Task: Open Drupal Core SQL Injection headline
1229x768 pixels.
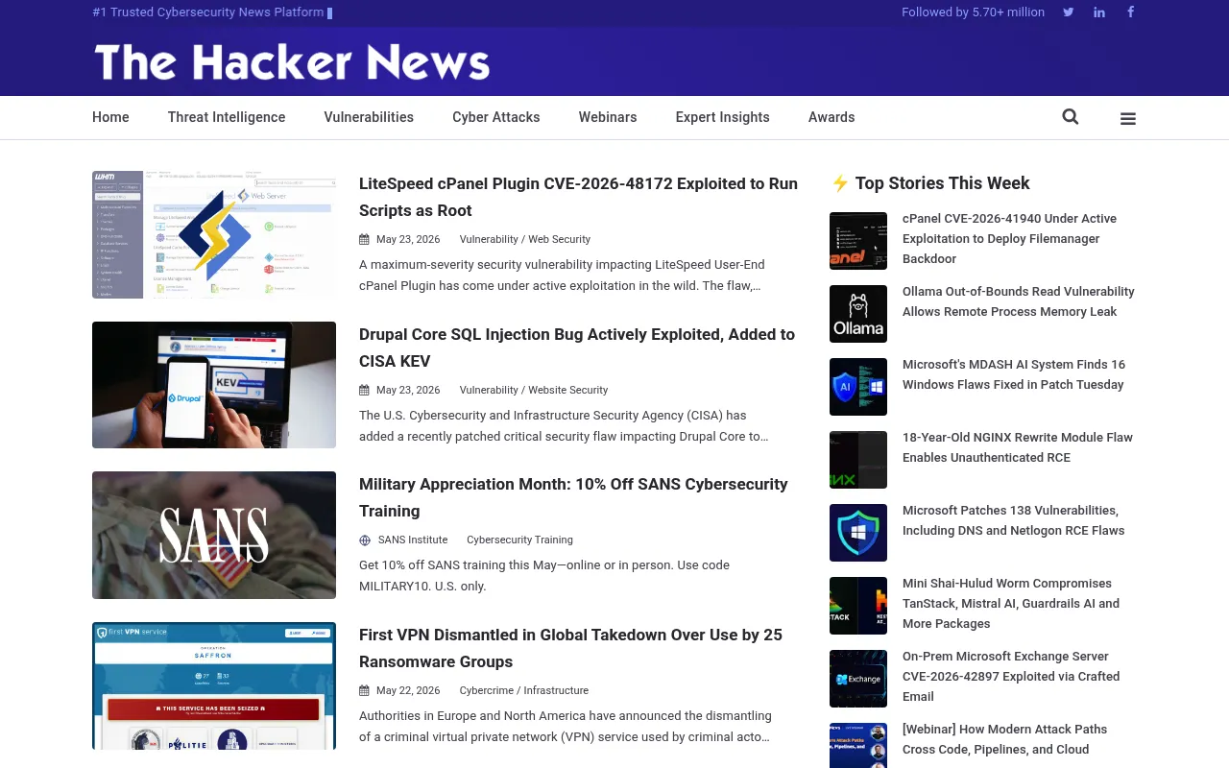Action: [577, 348]
